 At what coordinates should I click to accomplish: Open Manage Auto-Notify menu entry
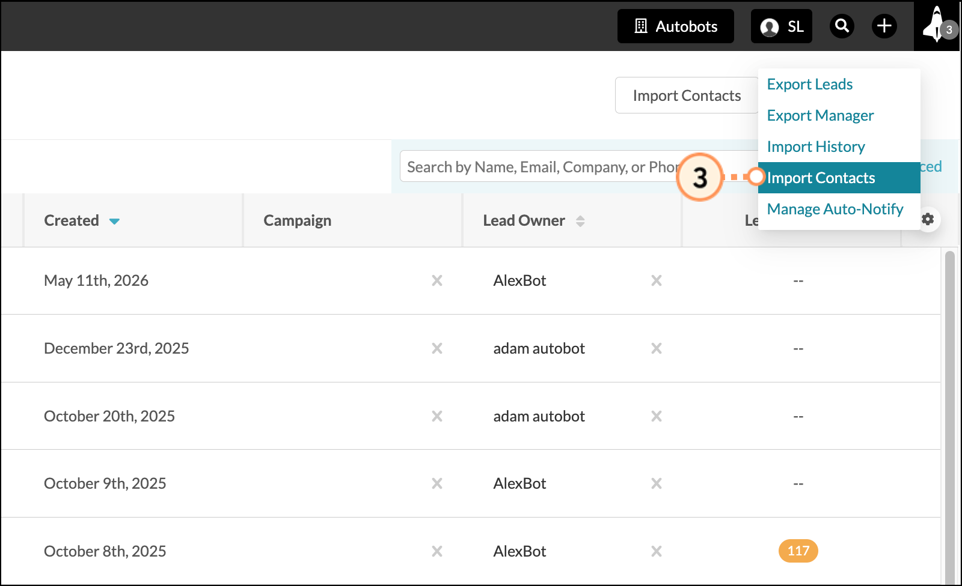[x=835, y=209]
